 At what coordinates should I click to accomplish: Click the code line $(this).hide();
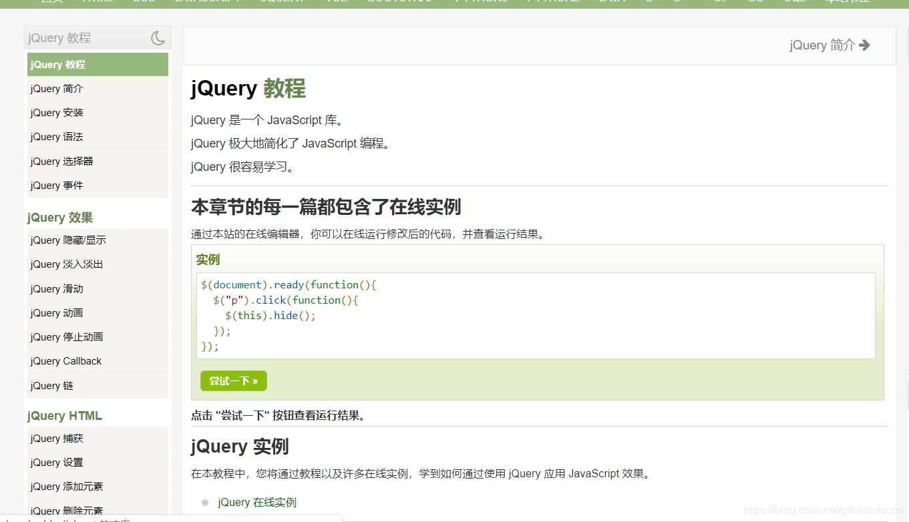[270, 316]
